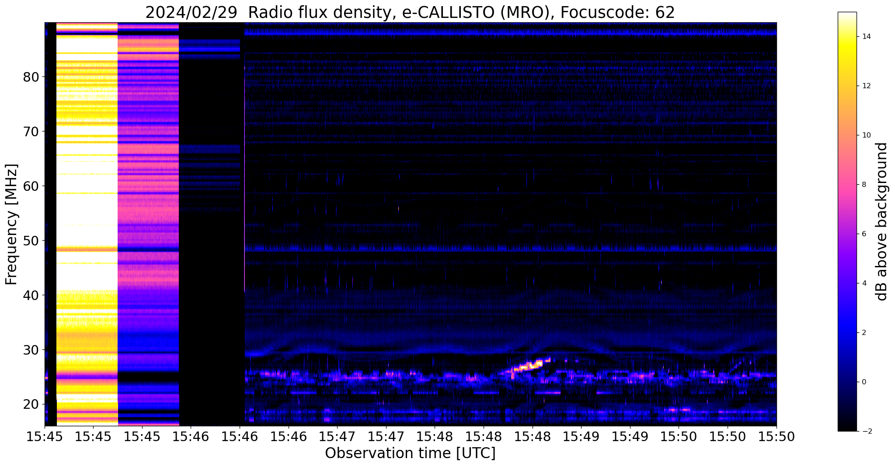This screenshot has height=466, width=895.
Task: Click the saturated white band in the spectrogram
Action: 87,224
